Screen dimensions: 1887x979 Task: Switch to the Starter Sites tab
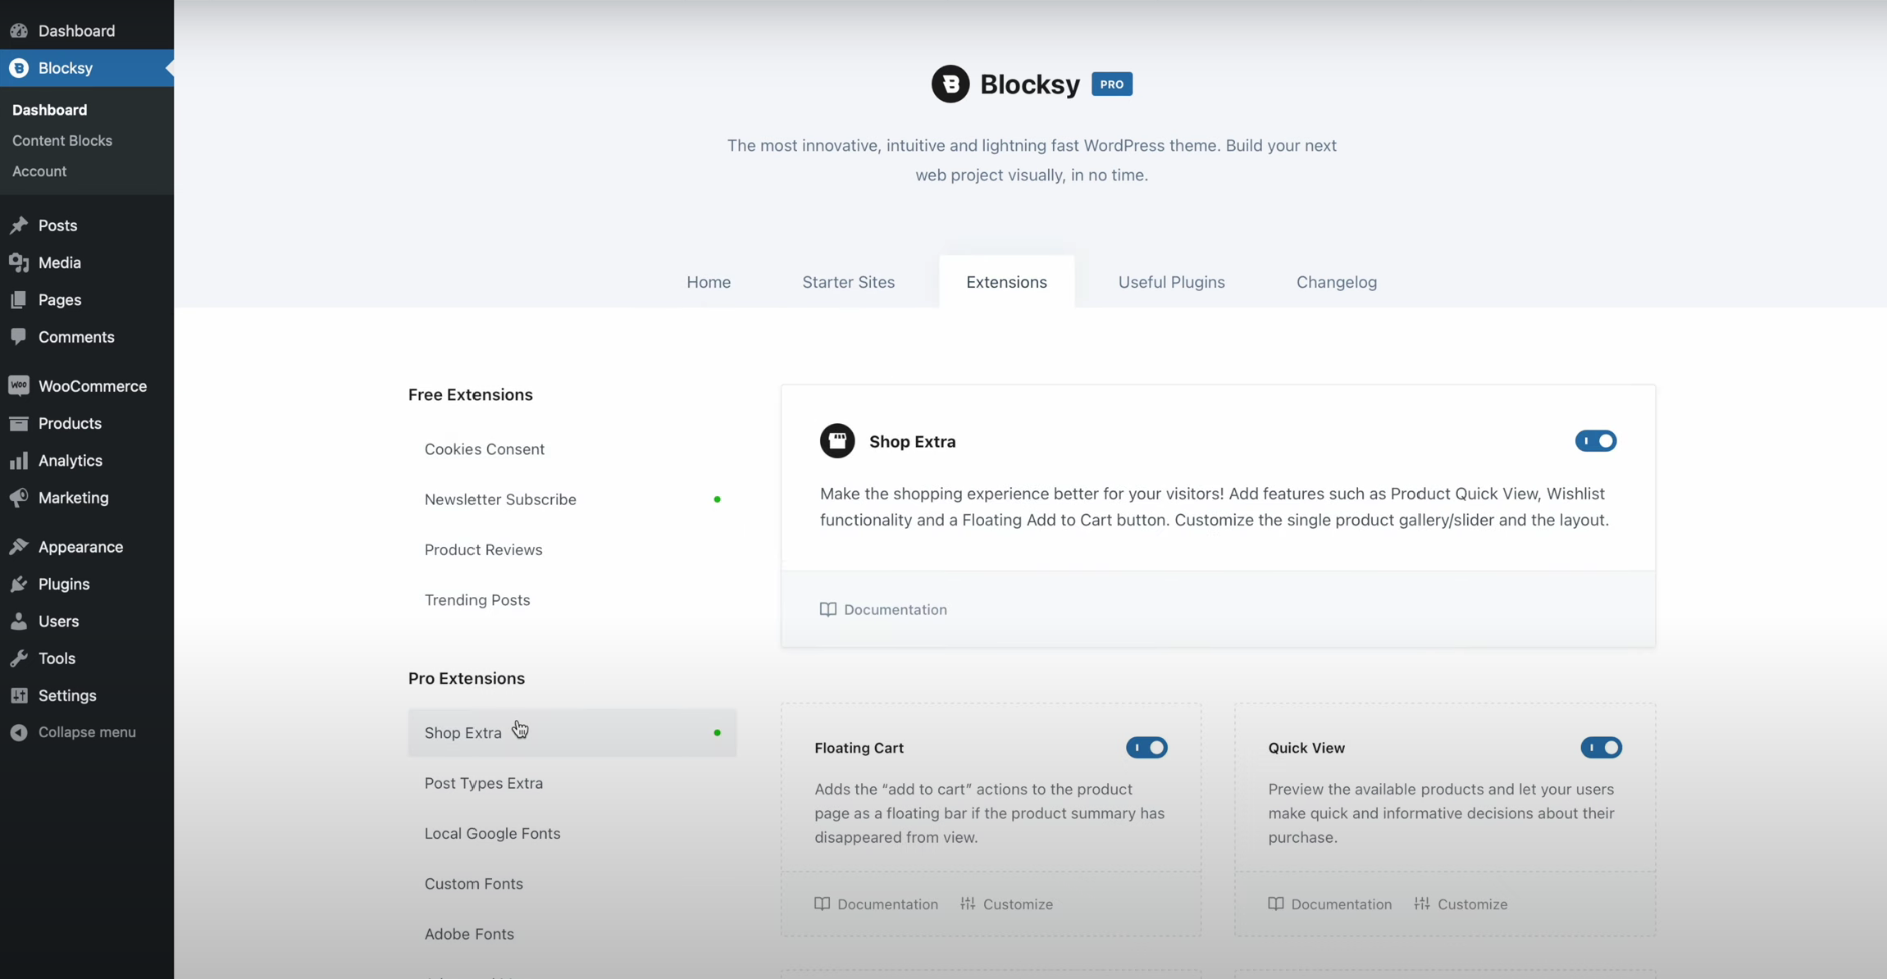coord(848,282)
